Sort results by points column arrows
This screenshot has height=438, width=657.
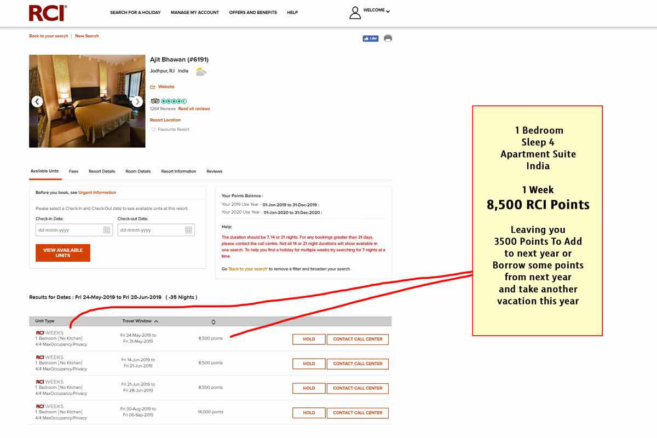tap(214, 322)
